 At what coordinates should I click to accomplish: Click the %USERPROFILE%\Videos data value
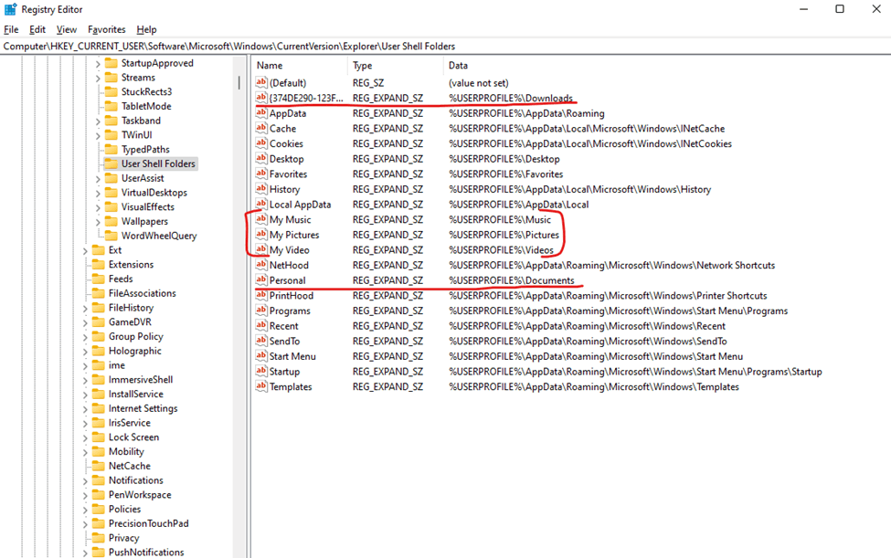click(501, 249)
